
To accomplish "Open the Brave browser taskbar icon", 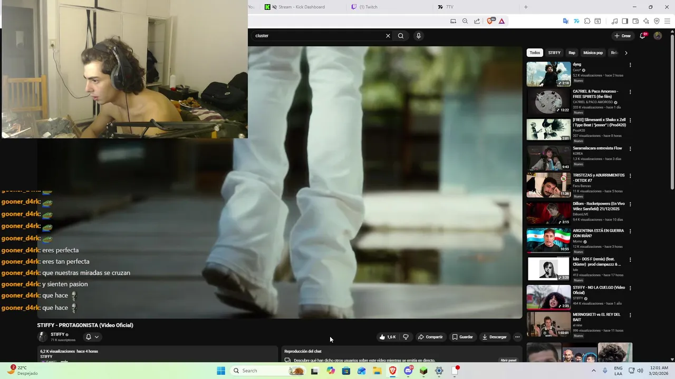I will pyautogui.click(x=393, y=371).
